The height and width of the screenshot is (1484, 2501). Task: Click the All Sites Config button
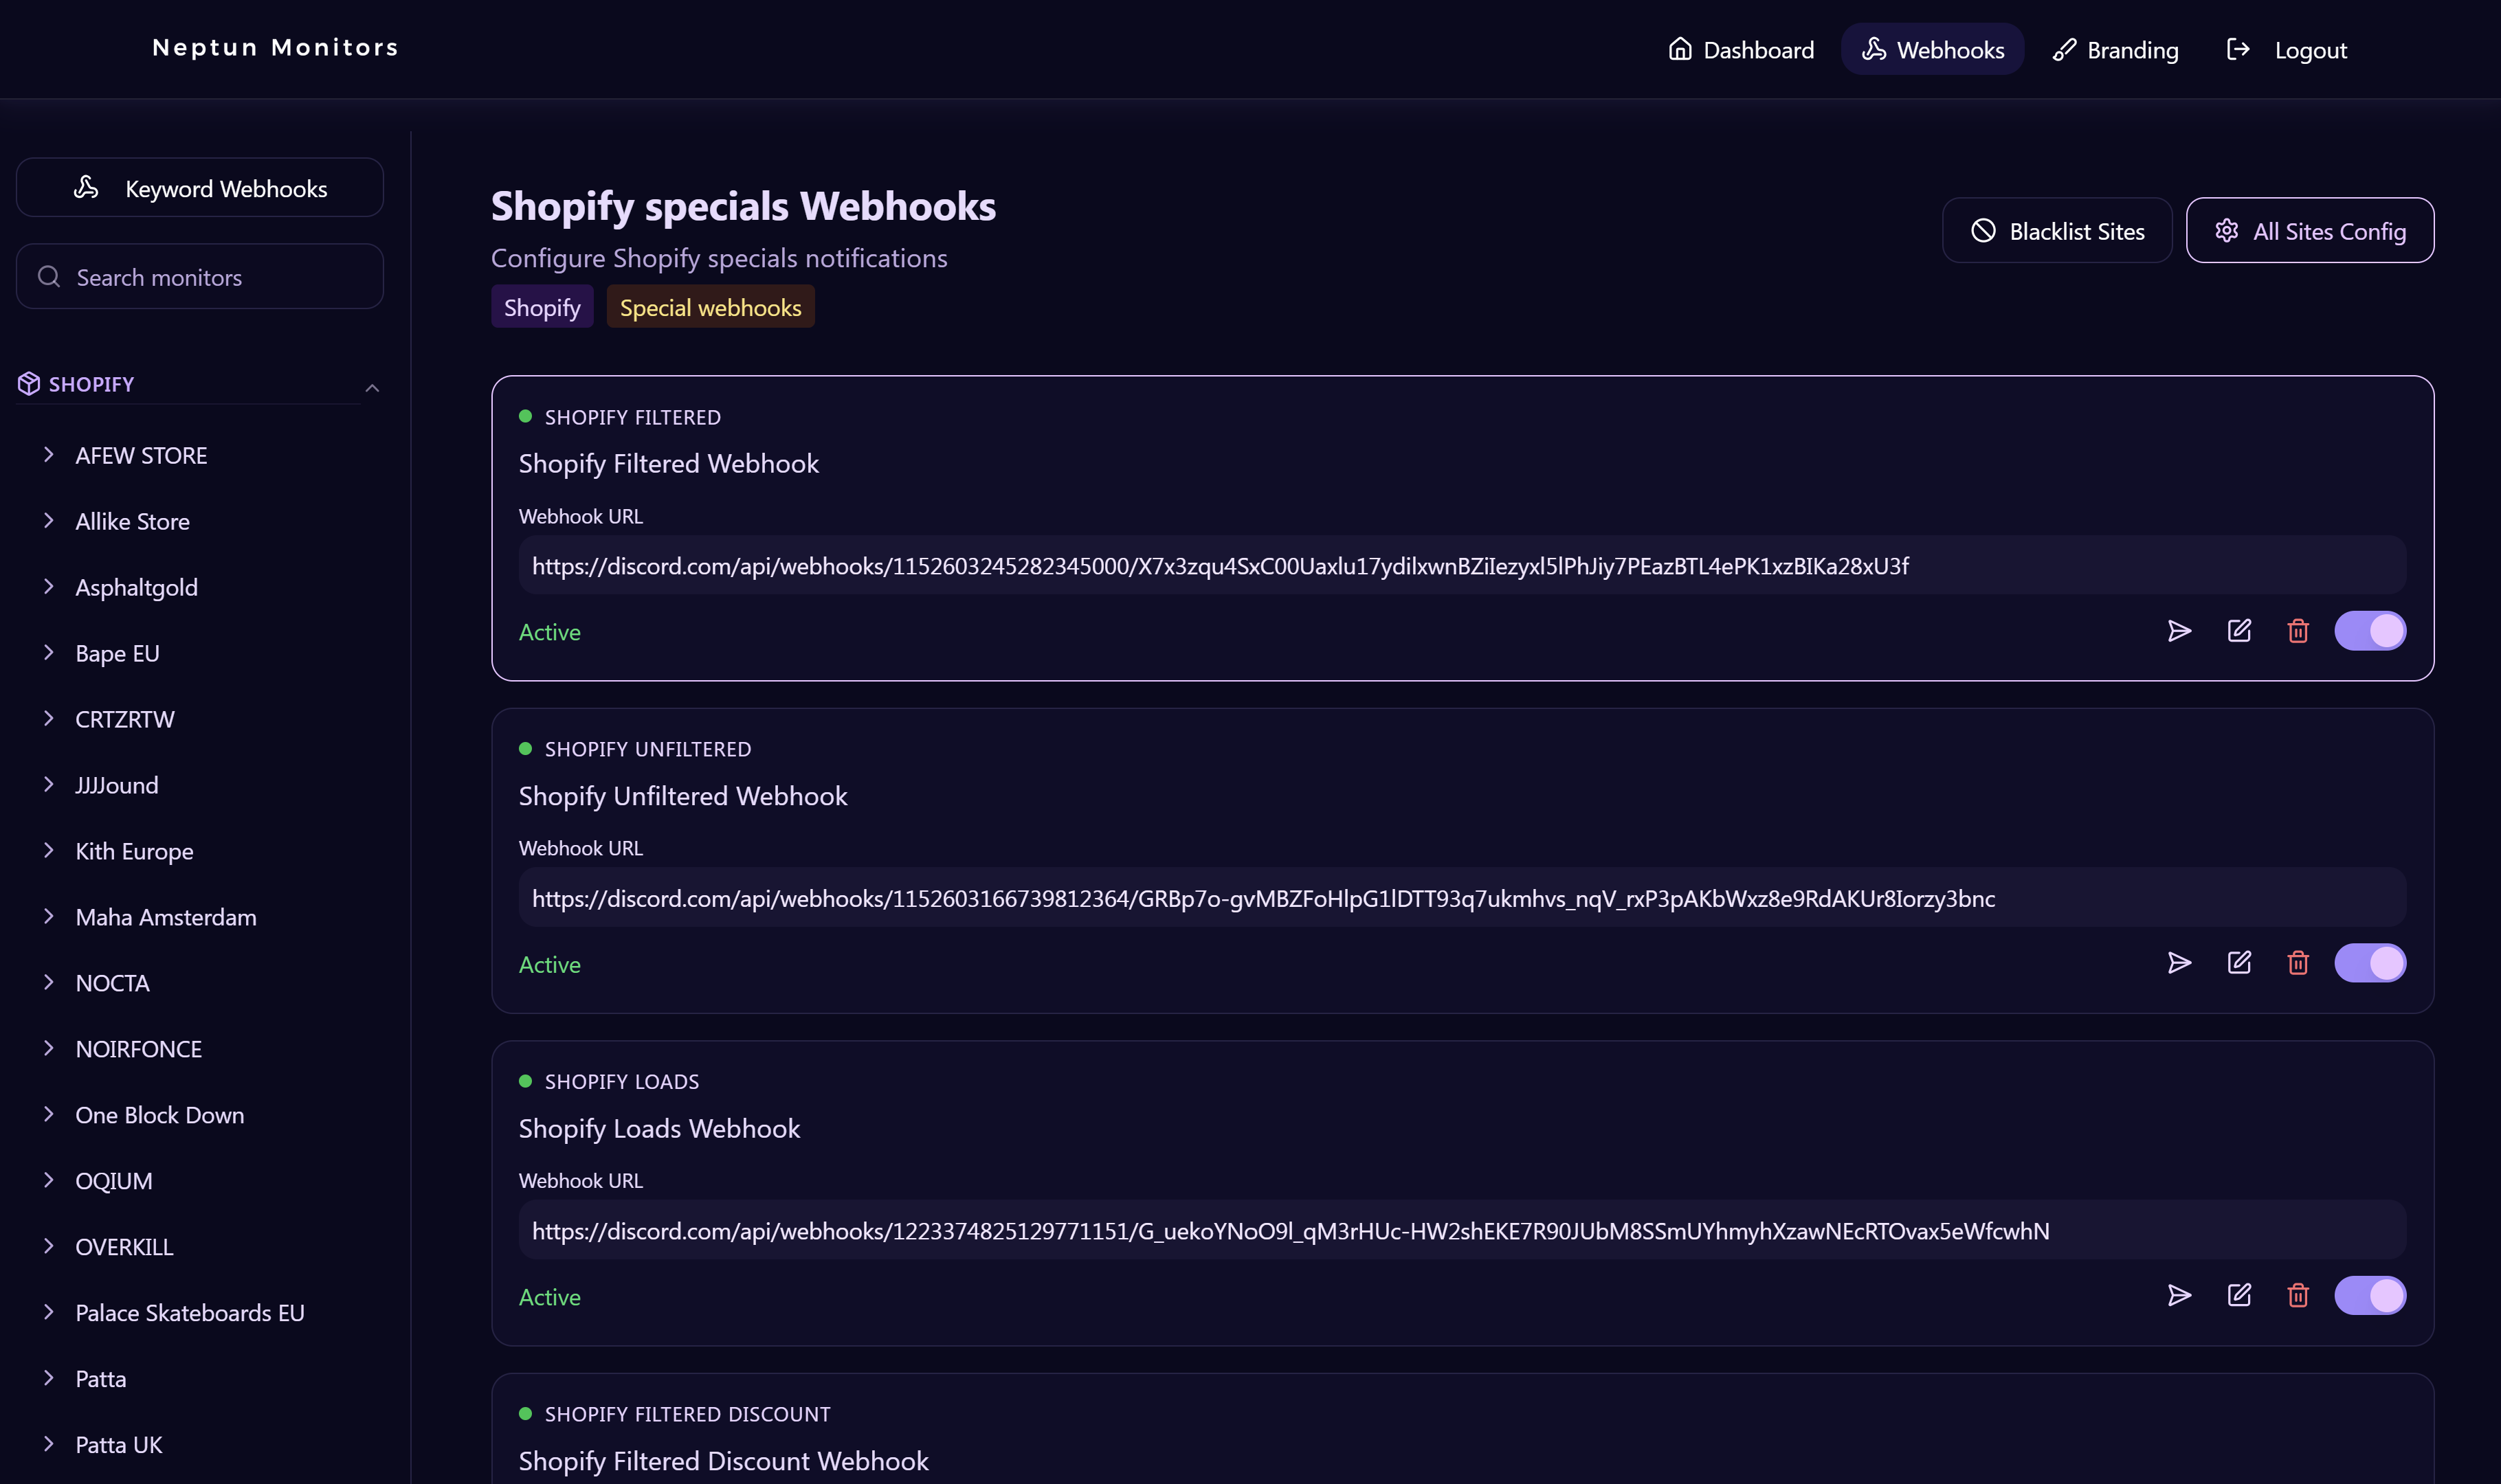click(x=2309, y=231)
